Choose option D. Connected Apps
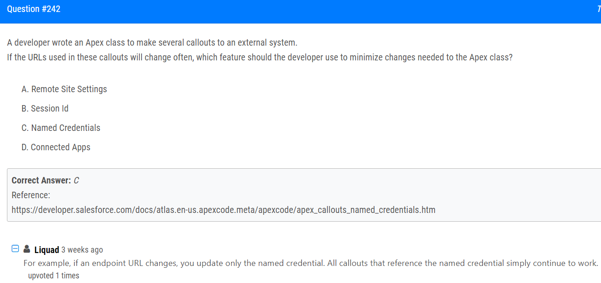This screenshot has height=283, width=601. [56, 147]
